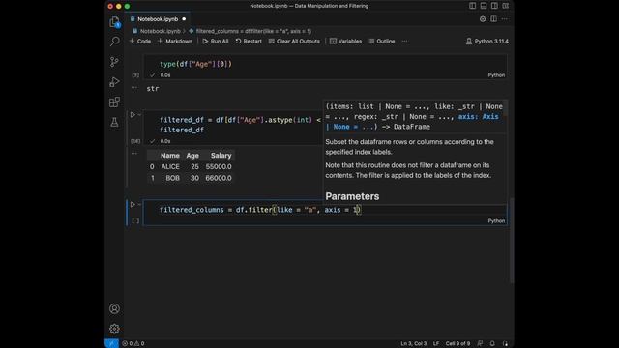Image resolution: width=619 pixels, height=348 pixels.
Task: Click the BOB cell in output table
Action: [172, 178]
